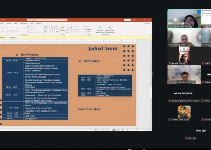This screenshot has height=150, width=211.
Task: Click Create PDF and Share link
Action: click(x=100, y=29)
